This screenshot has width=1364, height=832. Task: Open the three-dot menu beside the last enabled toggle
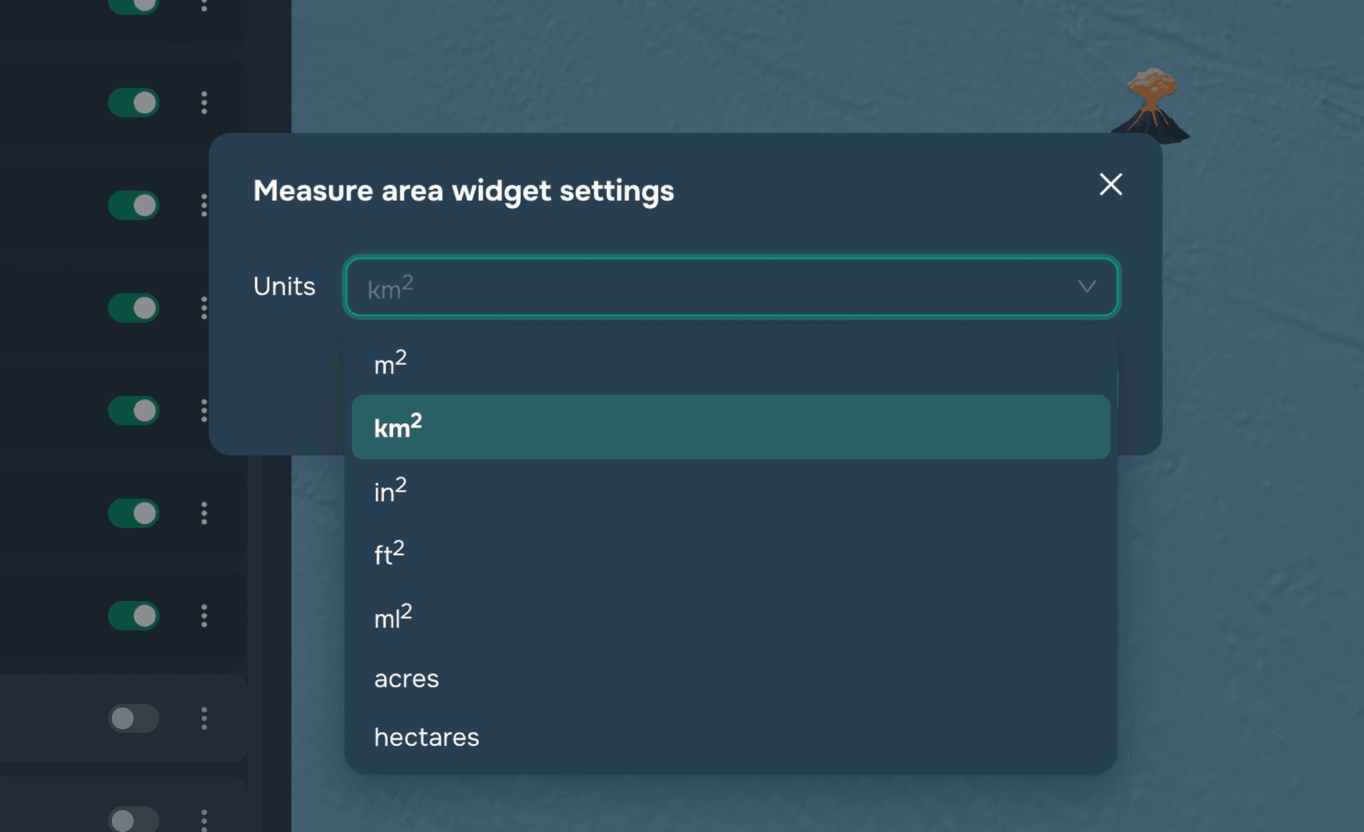tap(204, 616)
